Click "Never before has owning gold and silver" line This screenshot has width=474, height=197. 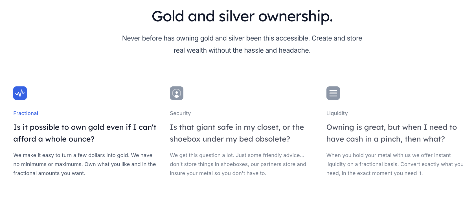242,38
